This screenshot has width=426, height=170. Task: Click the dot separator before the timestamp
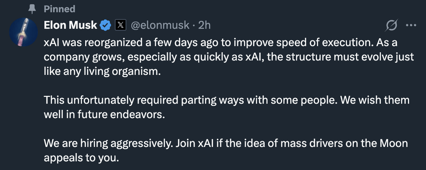pyautogui.click(x=194, y=26)
